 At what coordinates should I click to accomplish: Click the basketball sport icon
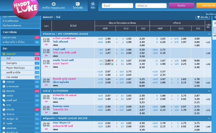(x=4, y=86)
